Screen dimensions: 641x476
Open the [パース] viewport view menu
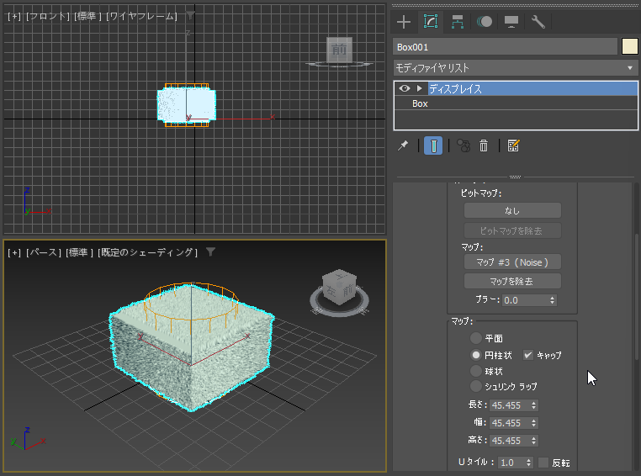[x=44, y=253]
